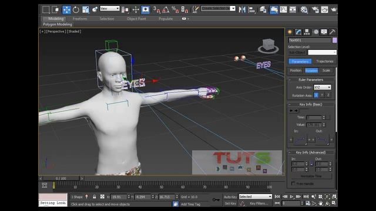Open the Selection Level dropdown
The width and height of the screenshot is (376, 211).
point(322,52)
